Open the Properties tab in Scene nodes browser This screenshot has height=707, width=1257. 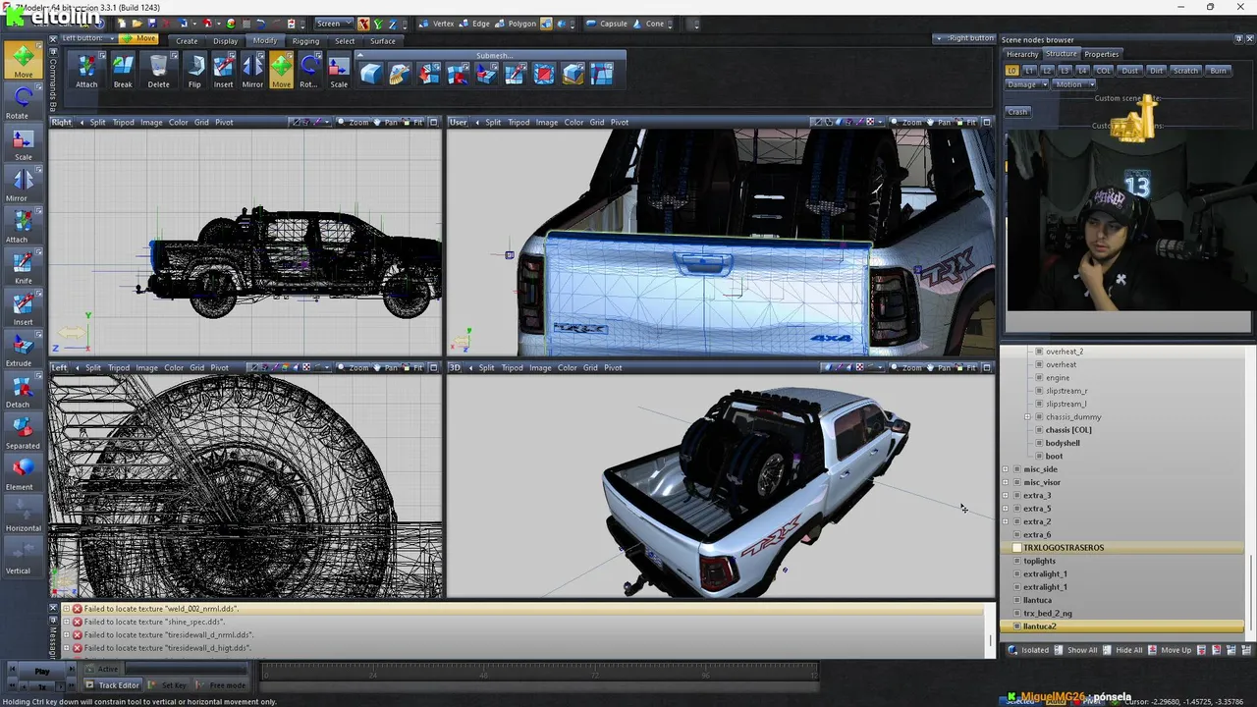tap(1101, 54)
